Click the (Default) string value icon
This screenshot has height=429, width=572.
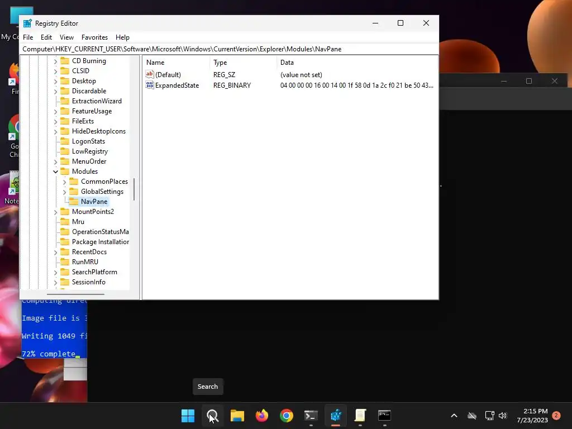click(150, 74)
